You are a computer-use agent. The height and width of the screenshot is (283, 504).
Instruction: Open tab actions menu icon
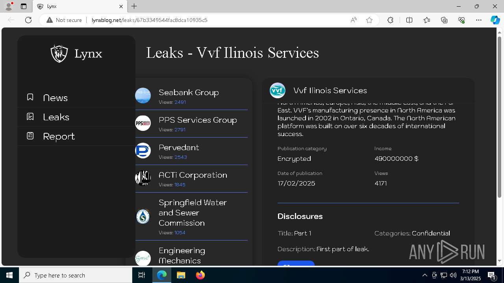(24, 6)
